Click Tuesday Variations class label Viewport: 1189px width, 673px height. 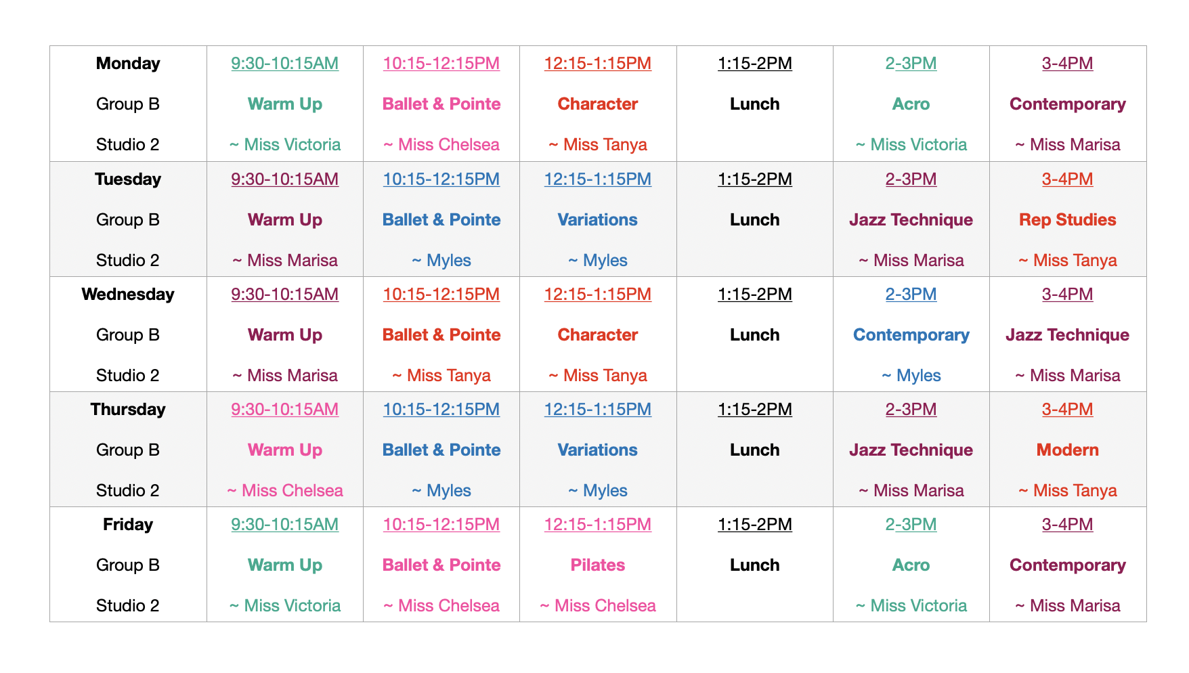pos(597,220)
